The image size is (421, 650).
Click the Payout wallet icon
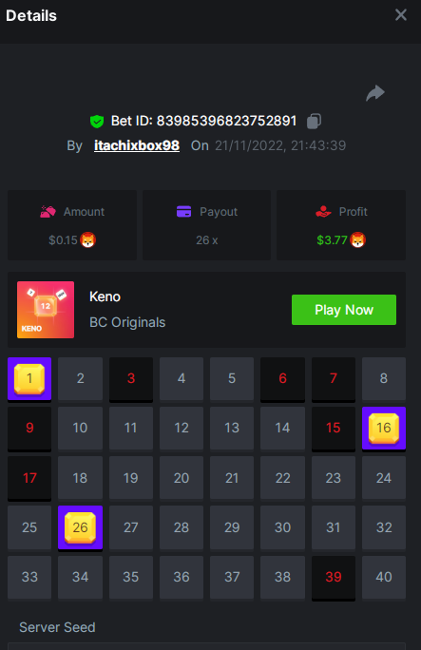184,211
